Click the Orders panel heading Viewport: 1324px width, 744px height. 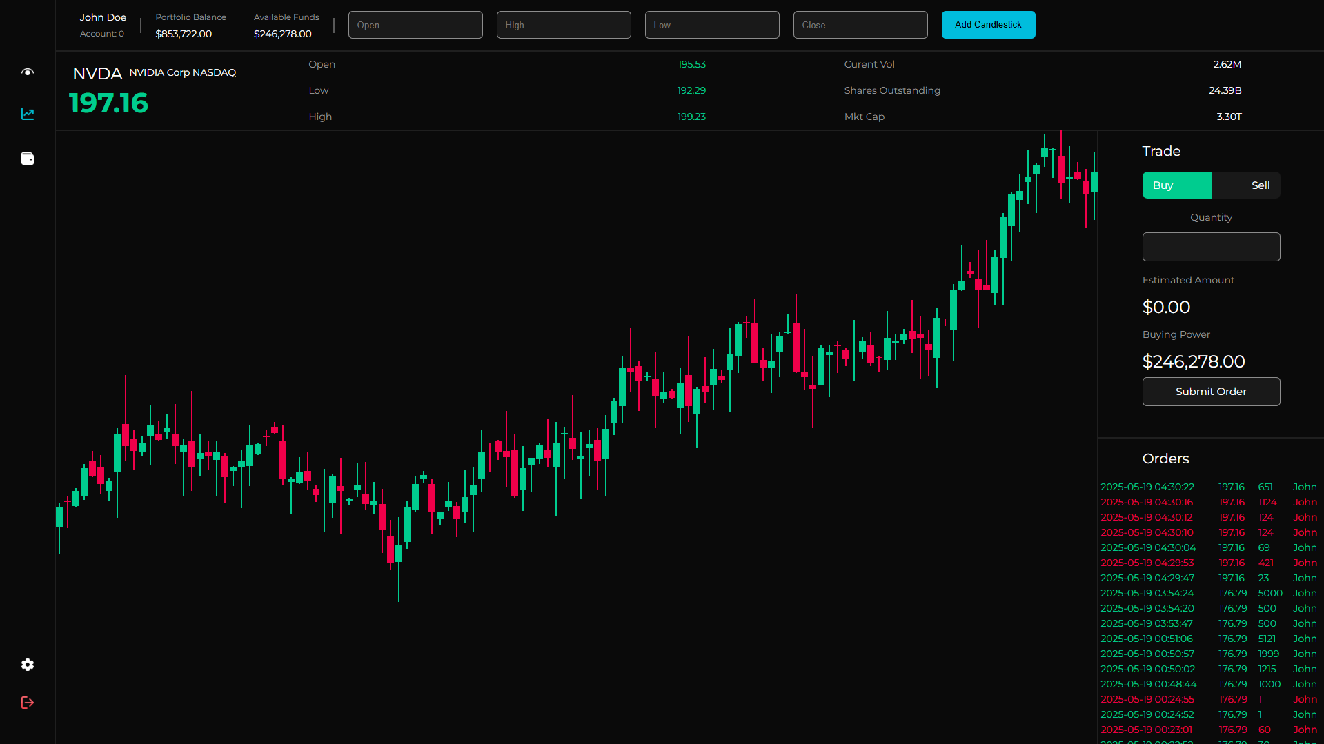click(1165, 459)
